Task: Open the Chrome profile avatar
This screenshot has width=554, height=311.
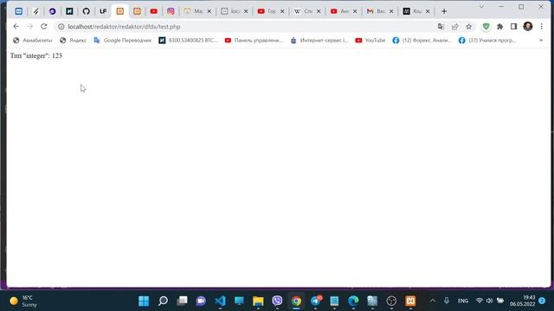Action: (528, 27)
